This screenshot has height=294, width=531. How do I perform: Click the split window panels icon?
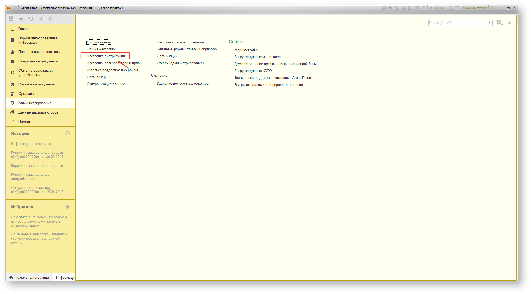click(457, 8)
